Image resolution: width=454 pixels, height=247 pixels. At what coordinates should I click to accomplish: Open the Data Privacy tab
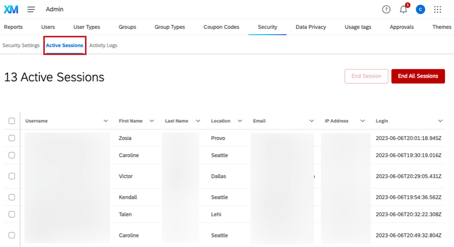tap(311, 27)
